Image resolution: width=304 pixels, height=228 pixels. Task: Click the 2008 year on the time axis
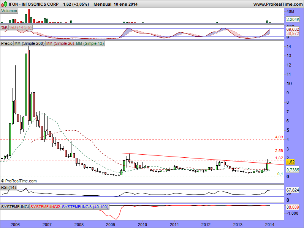point(79,225)
